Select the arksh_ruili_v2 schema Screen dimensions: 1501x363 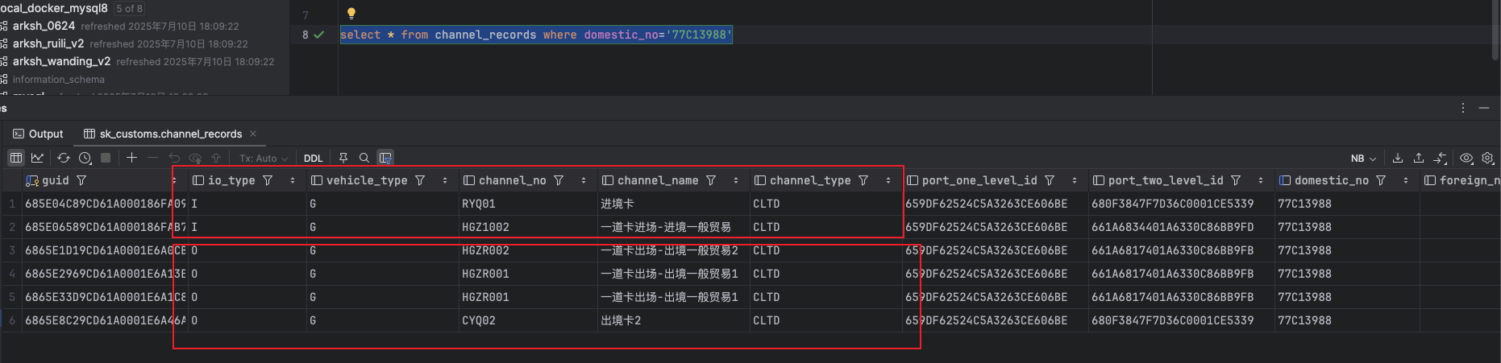[48, 43]
